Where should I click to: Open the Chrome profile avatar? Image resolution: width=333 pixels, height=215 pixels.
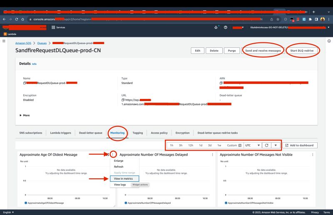(323, 19)
